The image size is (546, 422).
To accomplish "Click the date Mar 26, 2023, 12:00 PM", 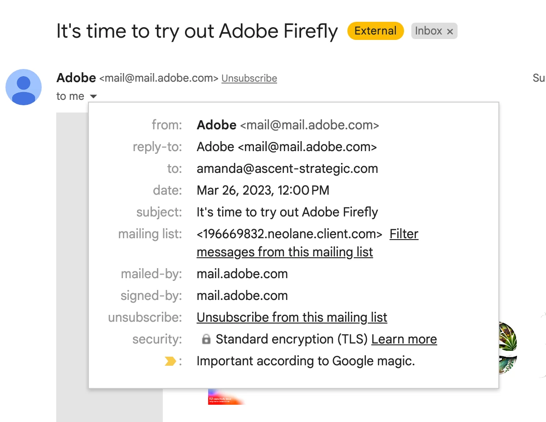I will click(x=263, y=191).
